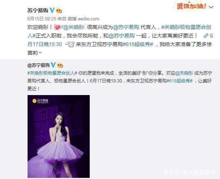This screenshot has width=220, height=179.
Task: Open the #618超级秀# hashtag in the reposted post
Action: [179, 81]
